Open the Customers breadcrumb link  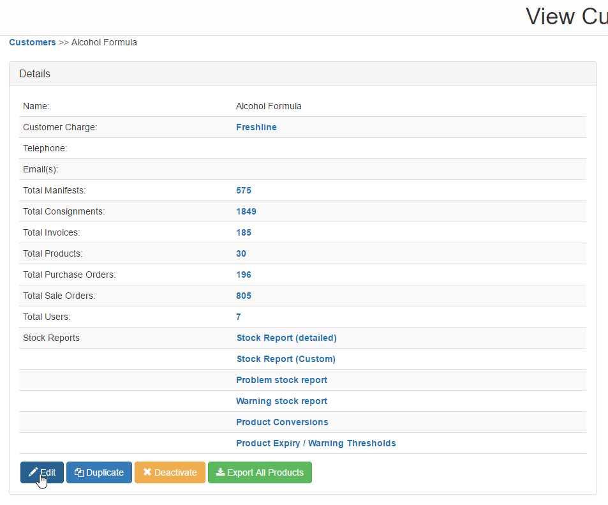[x=33, y=42]
